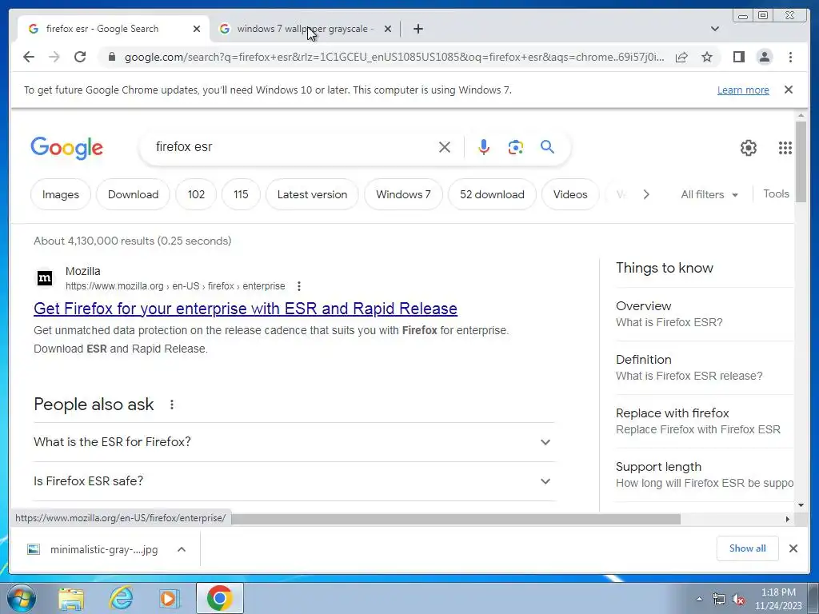The height and width of the screenshot is (614, 819).
Task: Bookmark this tab with star icon
Action: point(707,57)
